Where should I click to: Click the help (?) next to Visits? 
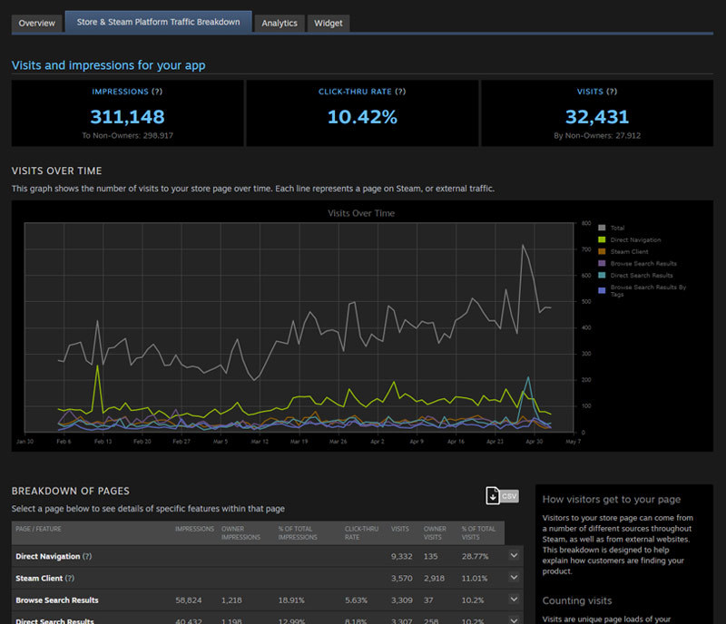coord(611,92)
